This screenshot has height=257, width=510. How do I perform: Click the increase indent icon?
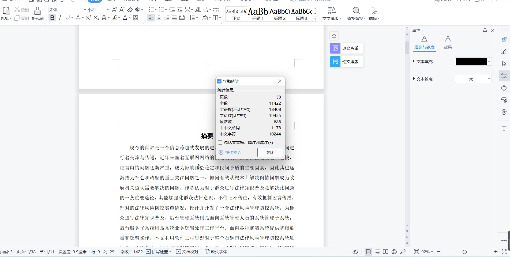coord(180,10)
